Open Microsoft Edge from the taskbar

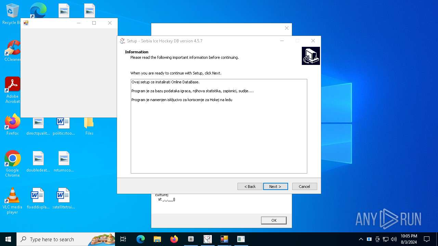[x=141, y=239]
